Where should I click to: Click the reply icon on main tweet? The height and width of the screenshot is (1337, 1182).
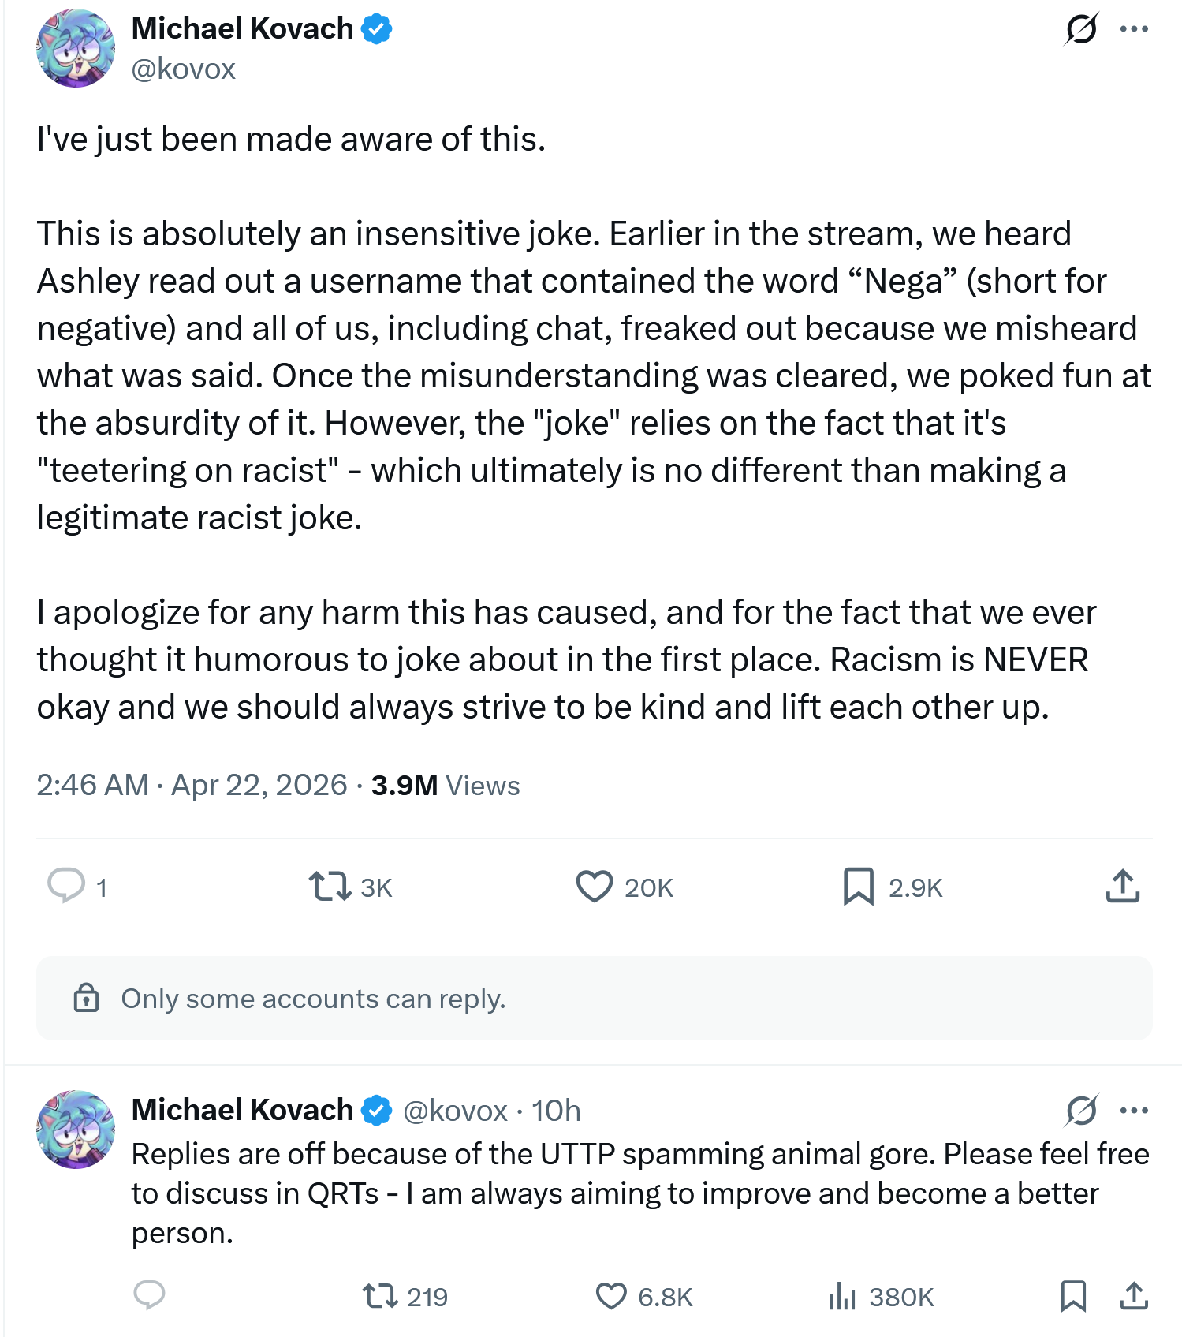(x=66, y=886)
